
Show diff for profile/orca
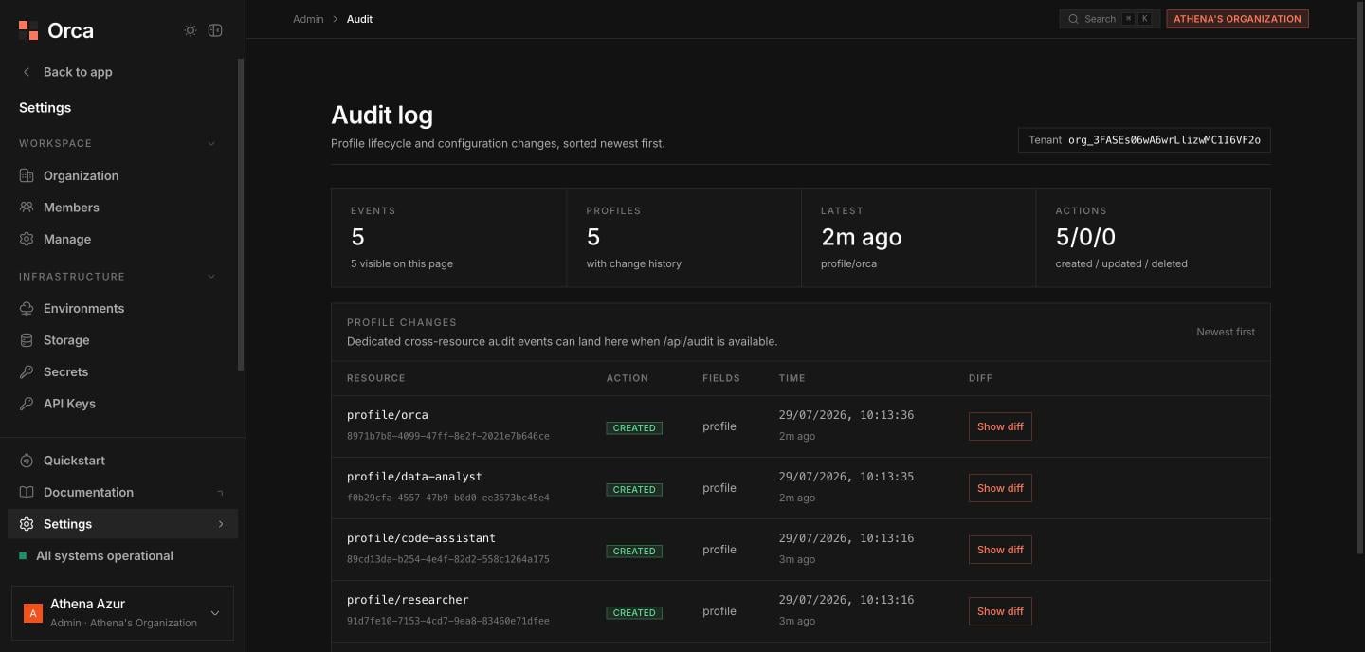[1000, 426]
